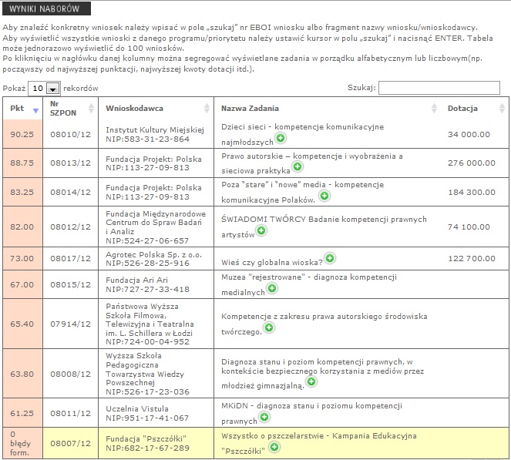Click applicant 'Uczelnia Vistula'
The width and height of the screenshot is (511, 460).
pyautogui.click(x=137, y=408)
